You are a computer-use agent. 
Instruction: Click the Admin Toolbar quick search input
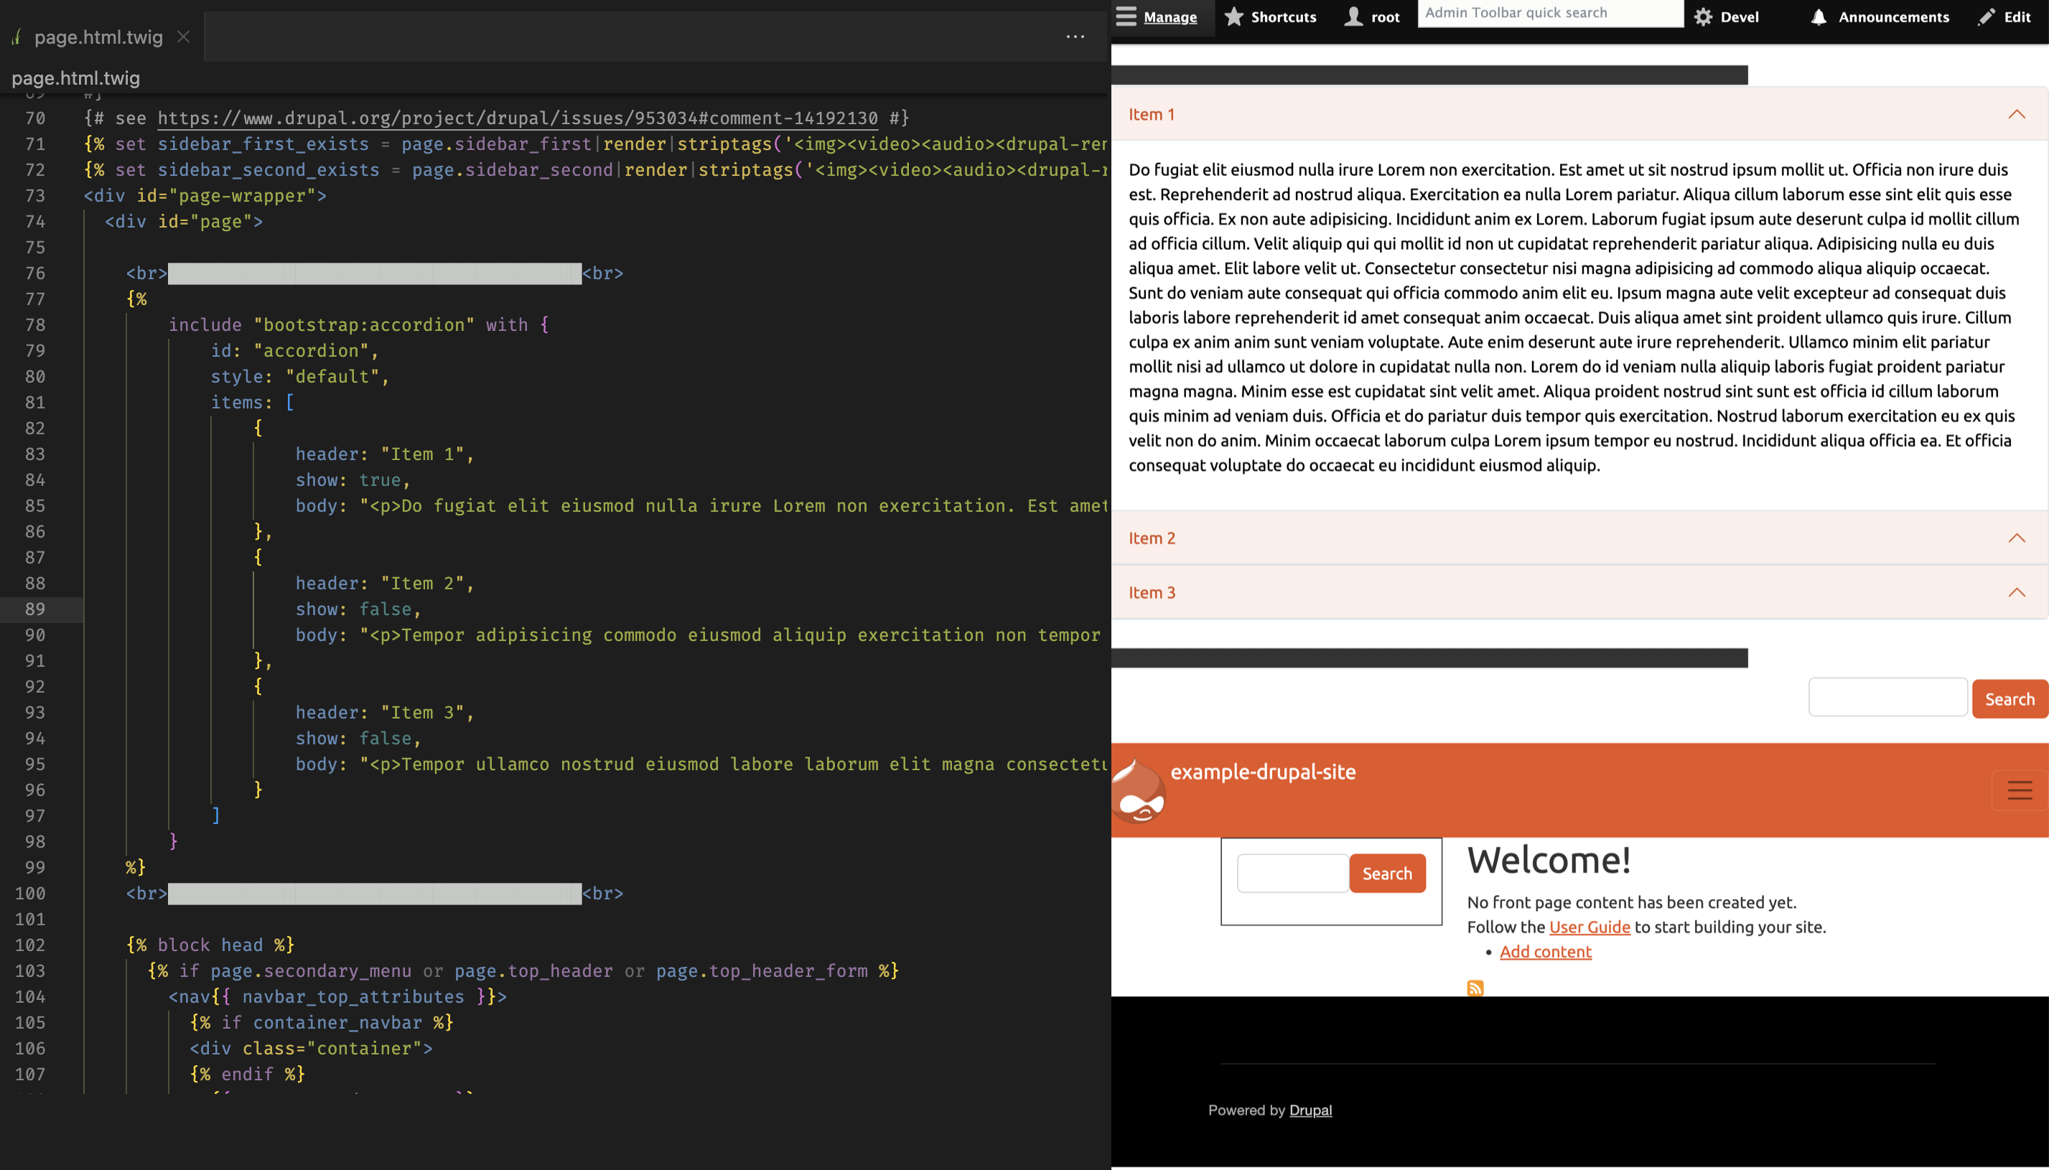1548,16
